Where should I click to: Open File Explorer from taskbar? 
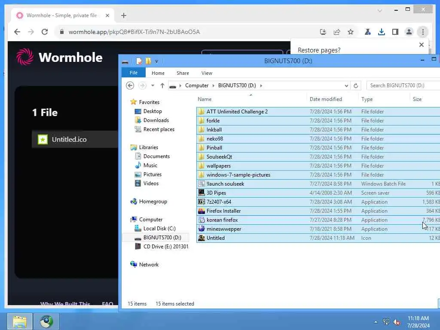[20, 321]
